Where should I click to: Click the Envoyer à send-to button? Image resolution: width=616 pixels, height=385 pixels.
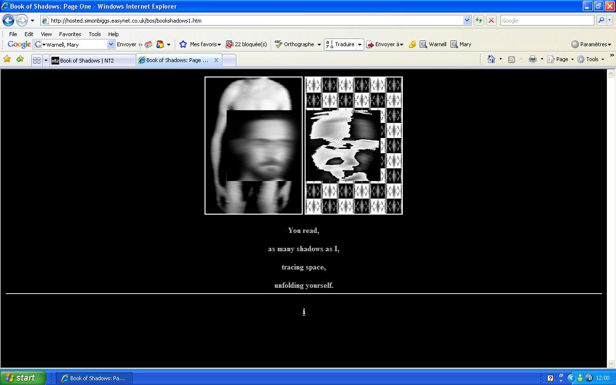point(385,44)
